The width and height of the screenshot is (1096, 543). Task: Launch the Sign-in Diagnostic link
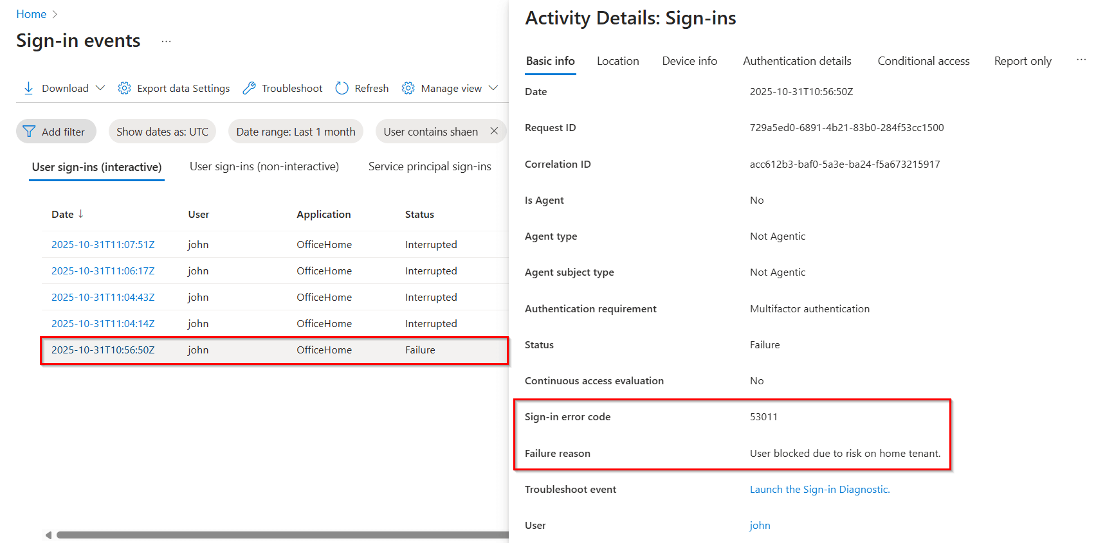[x=820, y=490]
